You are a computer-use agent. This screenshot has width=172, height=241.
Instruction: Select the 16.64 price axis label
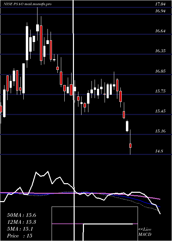pos(160,31)
